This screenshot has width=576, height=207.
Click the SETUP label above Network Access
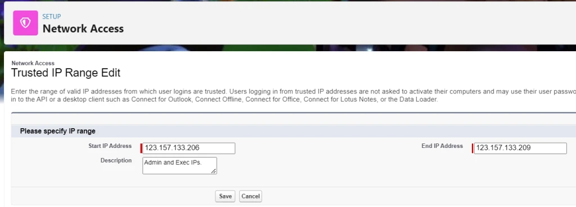(x=52, y=16)
